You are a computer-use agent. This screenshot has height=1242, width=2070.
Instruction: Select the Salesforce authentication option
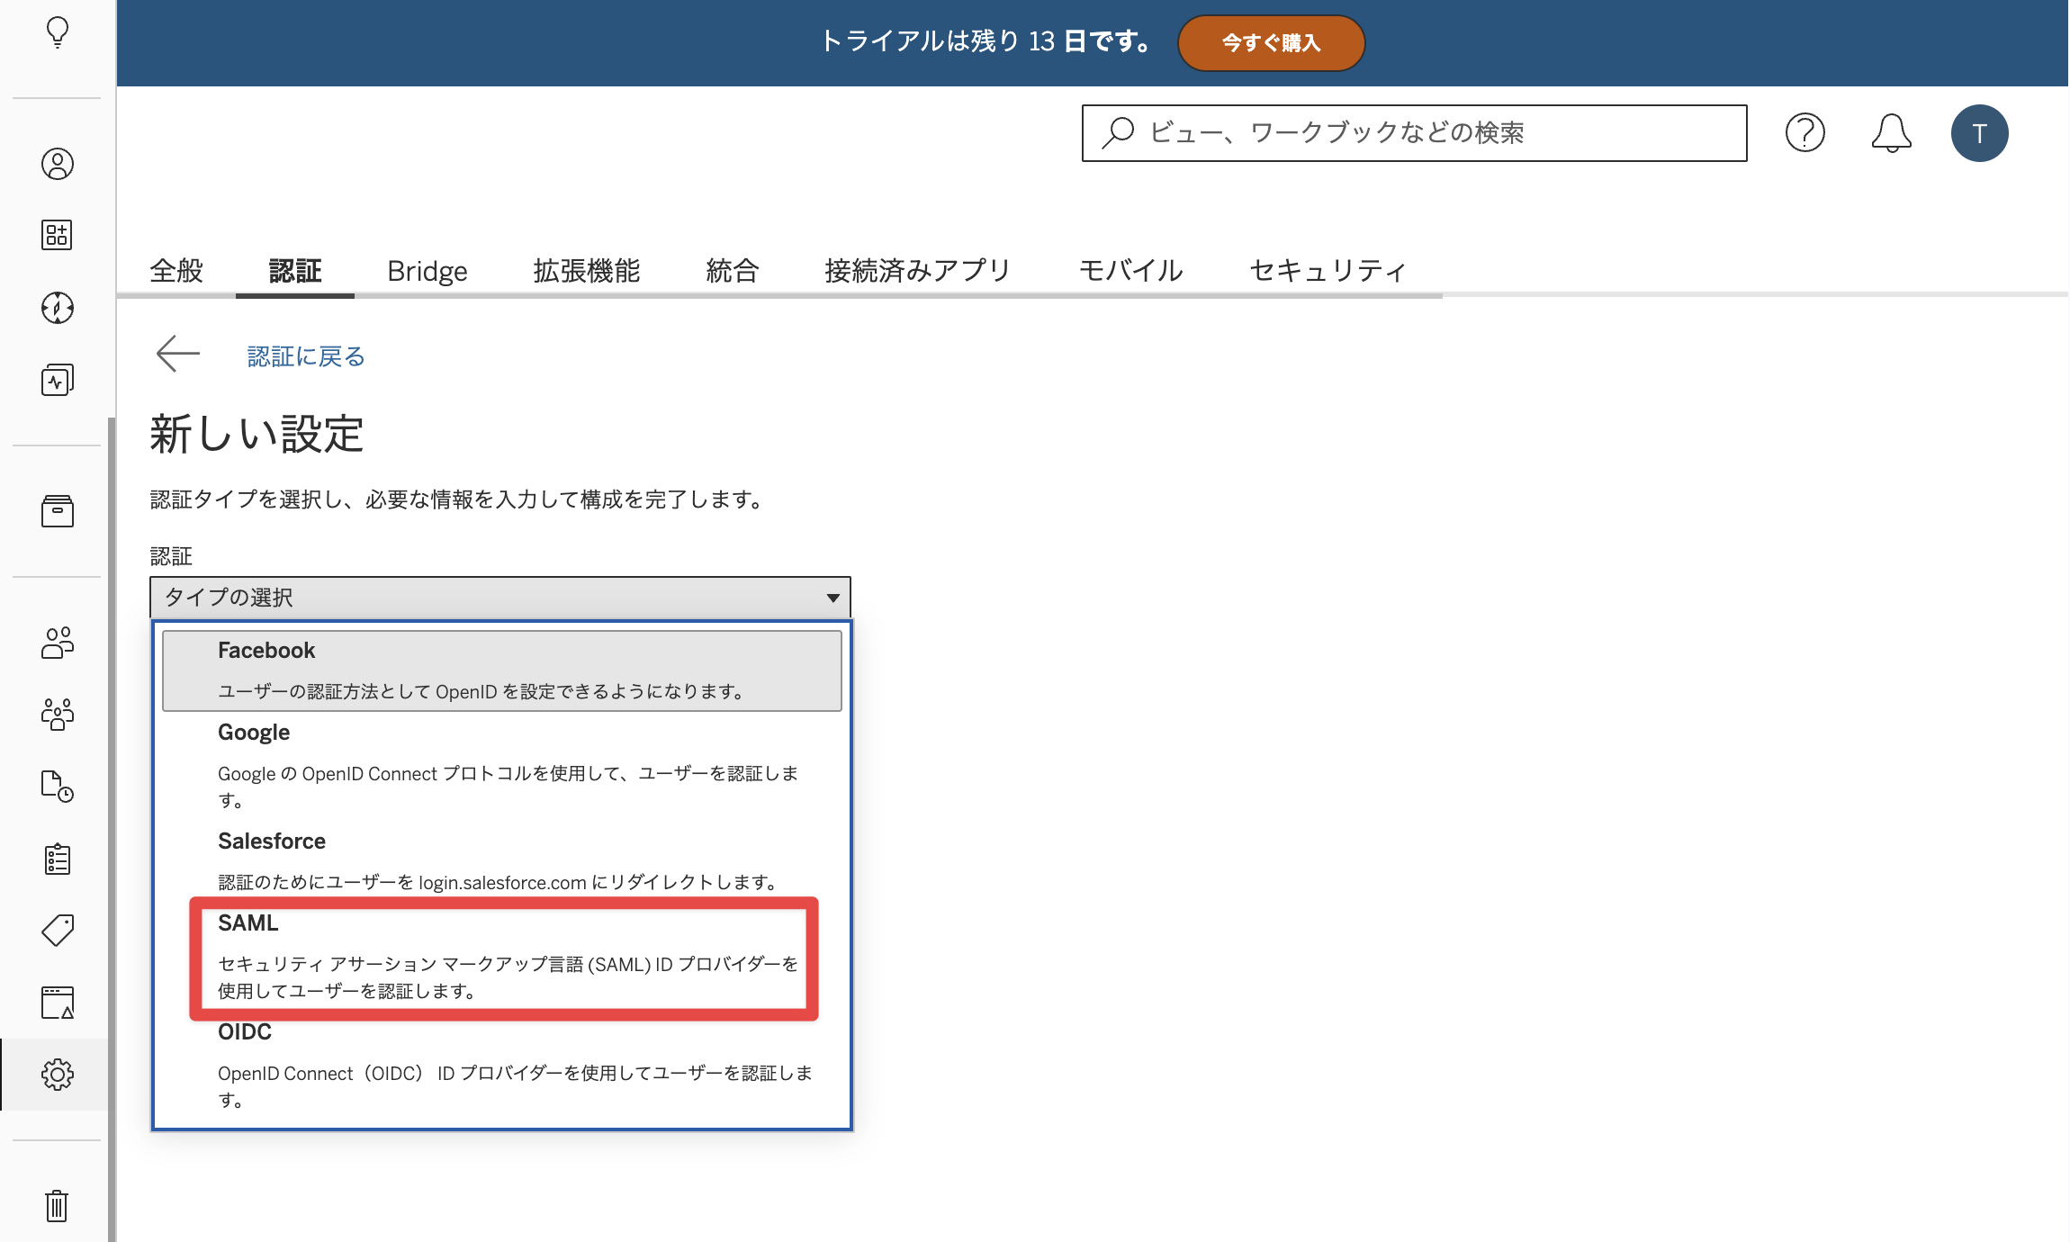tap(502, 860)
